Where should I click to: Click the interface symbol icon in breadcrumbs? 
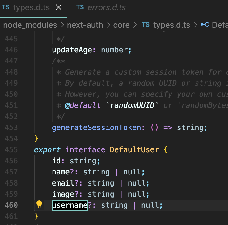point(205,25)
